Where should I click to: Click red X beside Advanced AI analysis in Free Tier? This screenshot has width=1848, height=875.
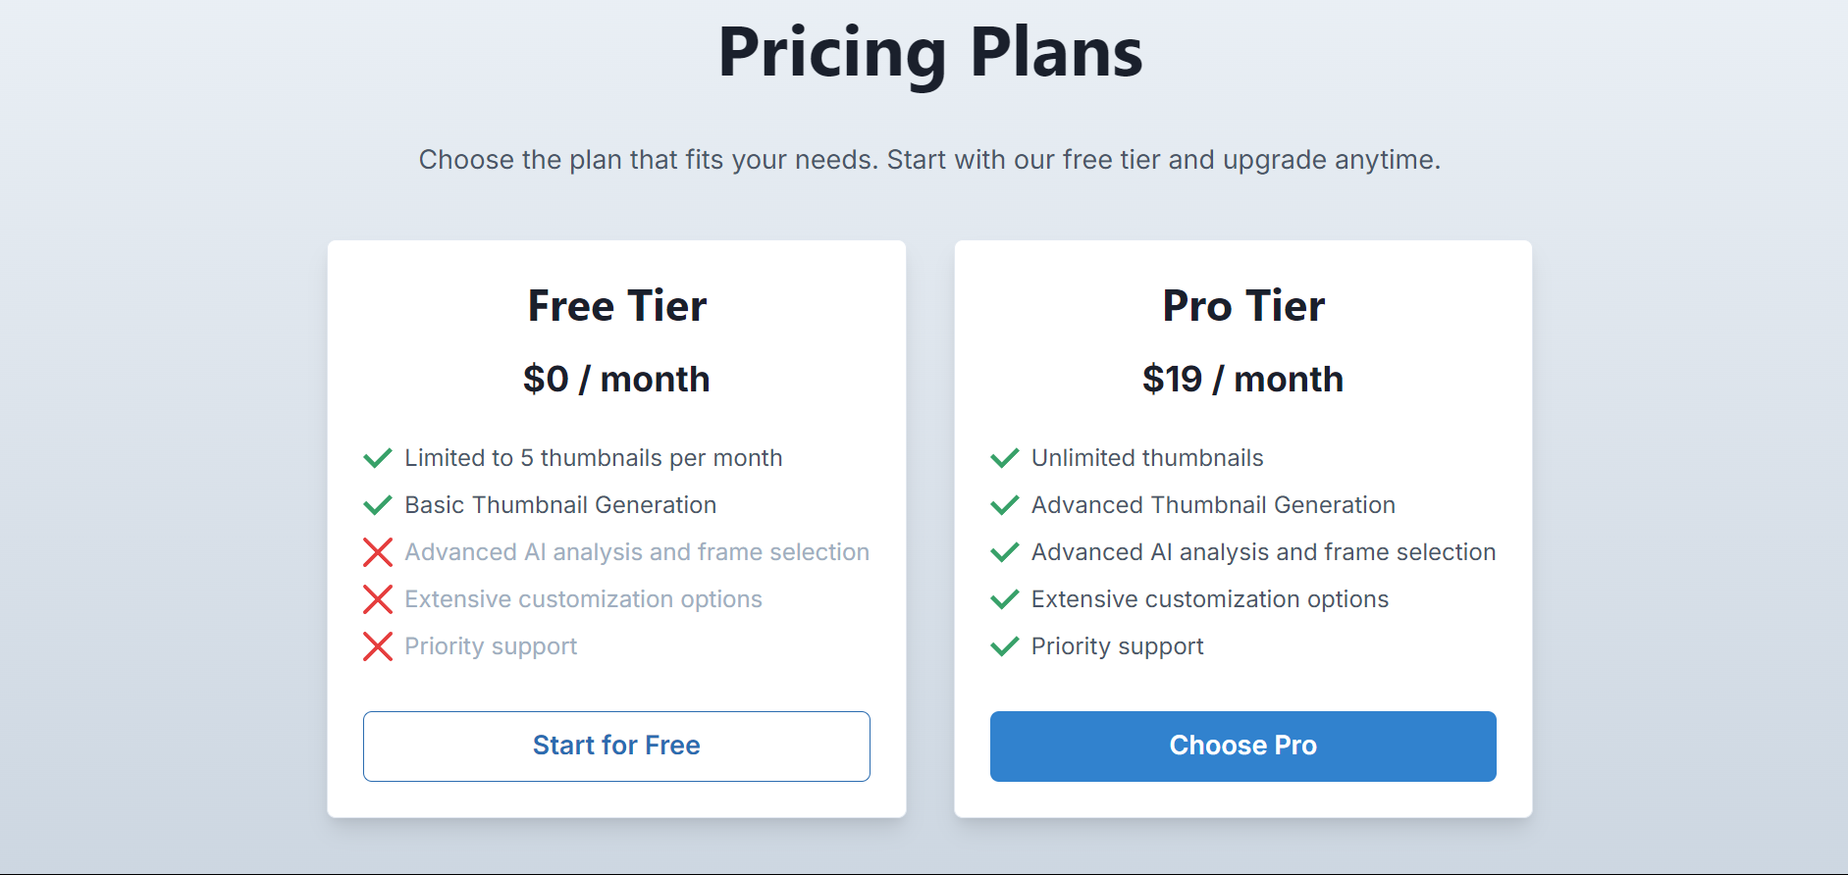(x=378, y=552)
